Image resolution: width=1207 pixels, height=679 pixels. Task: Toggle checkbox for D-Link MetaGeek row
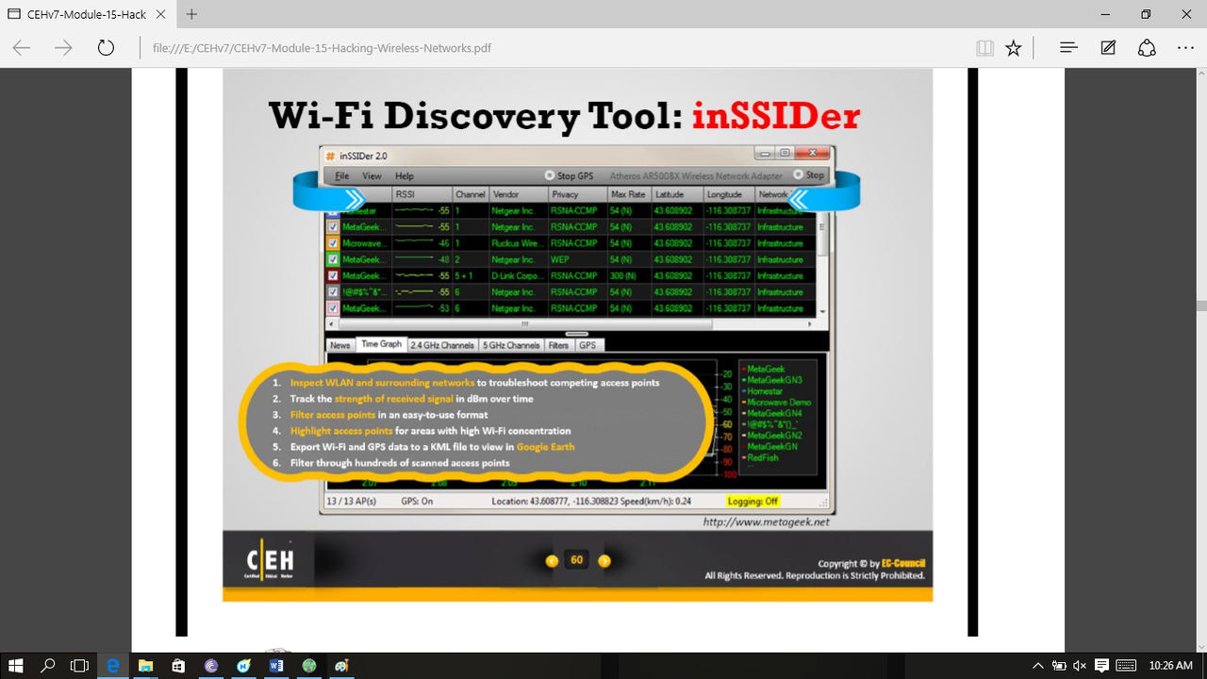332,275
